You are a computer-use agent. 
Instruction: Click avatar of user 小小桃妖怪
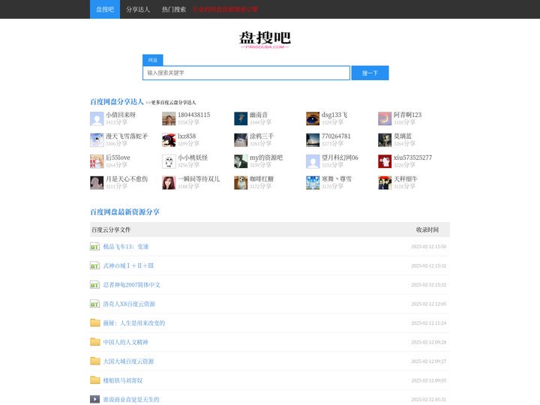(x=169, y=161)
